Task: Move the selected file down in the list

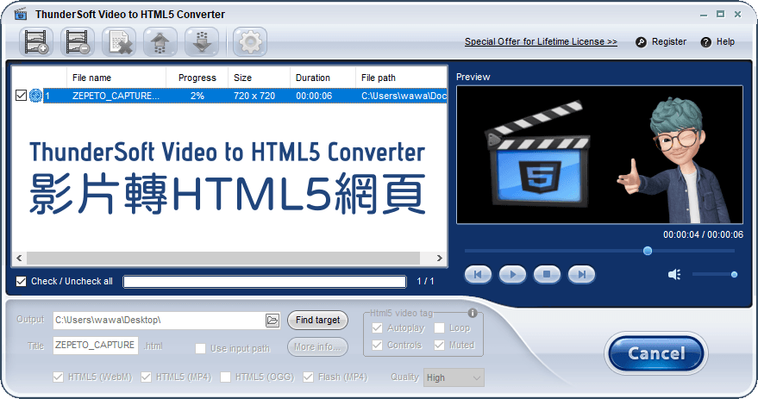Action: [202, 42]
